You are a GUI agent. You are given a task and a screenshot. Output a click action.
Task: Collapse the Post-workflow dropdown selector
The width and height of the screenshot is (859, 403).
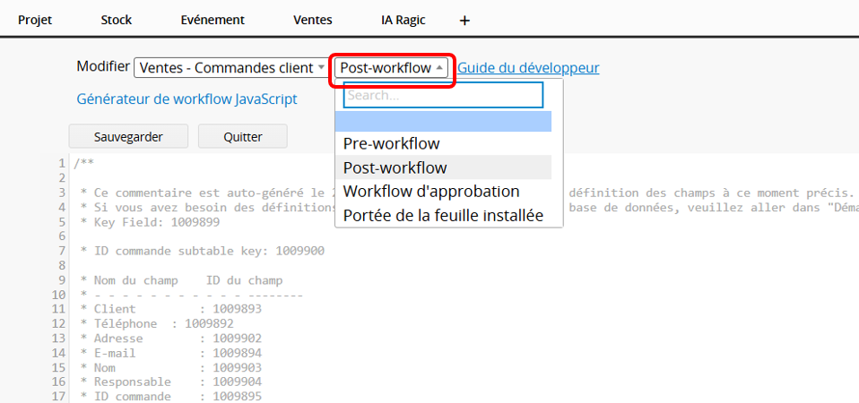tap(391, 68)
